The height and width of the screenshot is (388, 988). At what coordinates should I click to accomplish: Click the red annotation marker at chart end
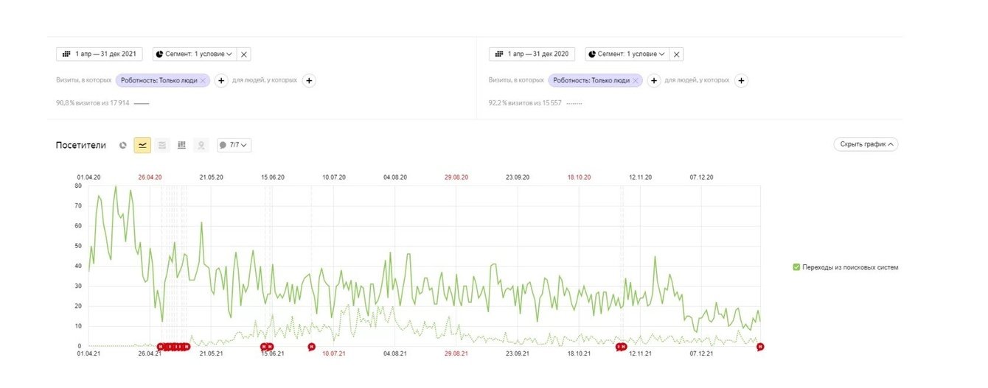point(760,346)
